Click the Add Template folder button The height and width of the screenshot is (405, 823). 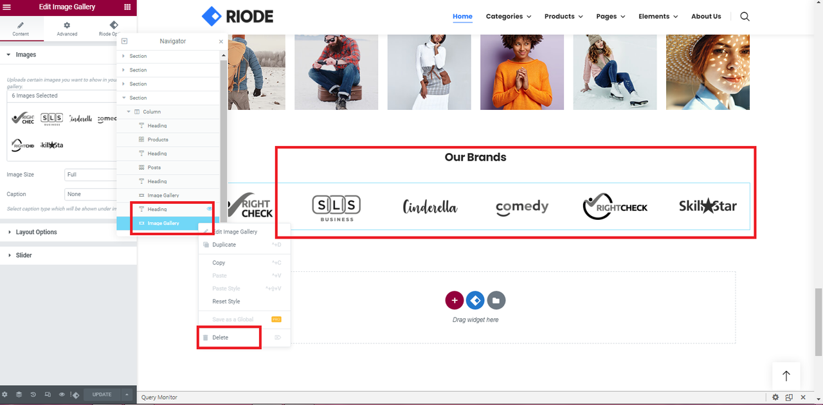coord(496,300)
